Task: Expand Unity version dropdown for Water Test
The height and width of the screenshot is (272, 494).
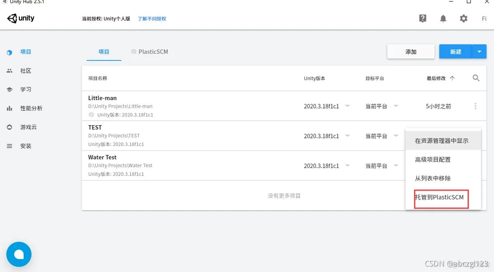Action: click(347, 166)
